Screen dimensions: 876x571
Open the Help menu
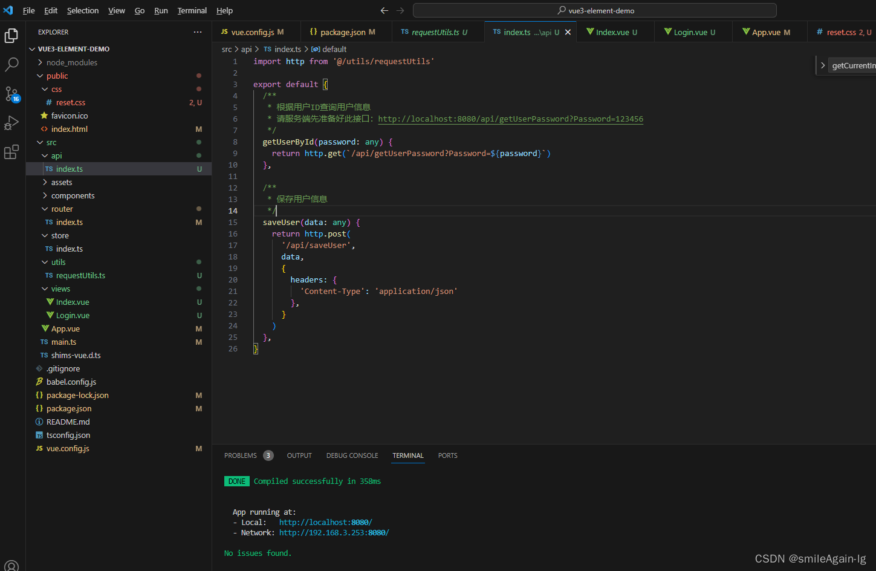pos(224,10)
